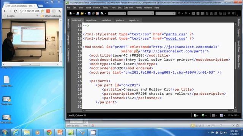
Task: Open the Other bookmarks folder in Chrome
Action: [51, 16]
